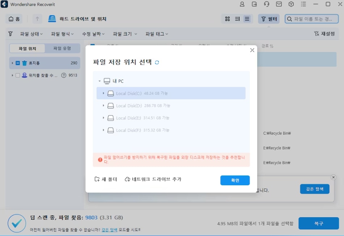Click the person icon beside 위치를 찾을 수
344x236 pixels.
click(24, 75)
